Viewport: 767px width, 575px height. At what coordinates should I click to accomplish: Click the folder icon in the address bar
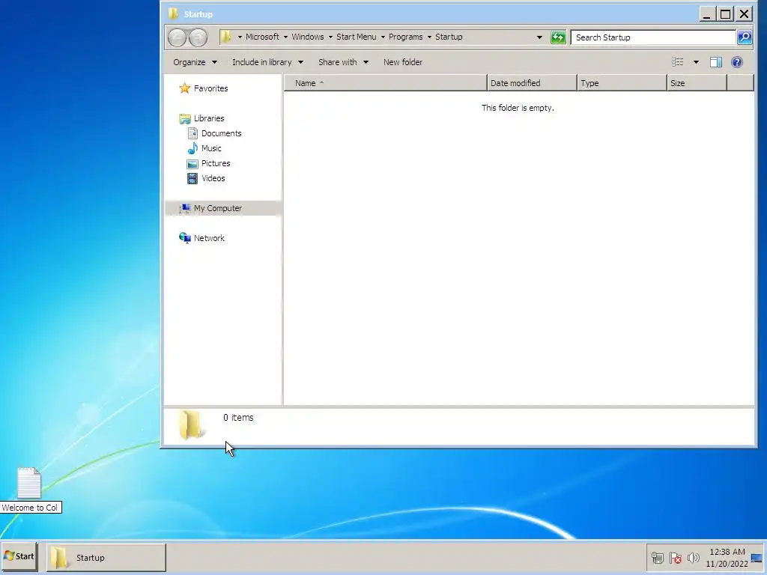[225, 37]
